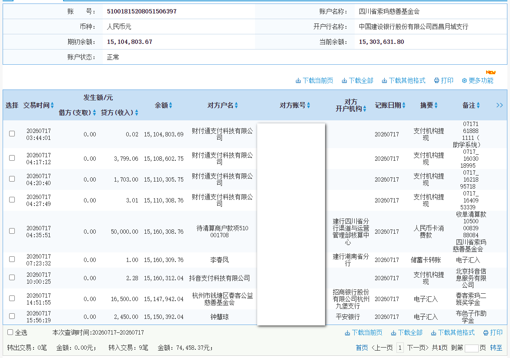Click current page number 1
Screen dimensions: 510x358
click(400, 348)
